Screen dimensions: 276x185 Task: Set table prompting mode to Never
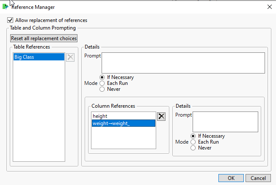(102, 89)
